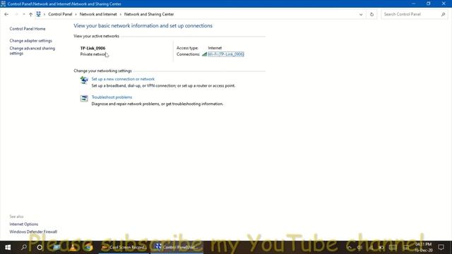The height and width of the screenshot is (254, 452).
Task: Open Control Panel Home
Action: (x=28, y=29)
